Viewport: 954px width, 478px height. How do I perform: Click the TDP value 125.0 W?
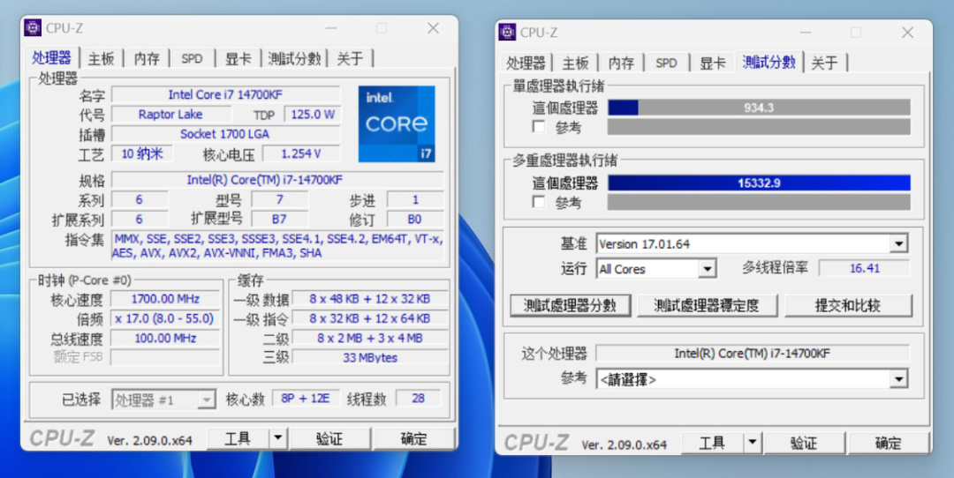[313, 114]
